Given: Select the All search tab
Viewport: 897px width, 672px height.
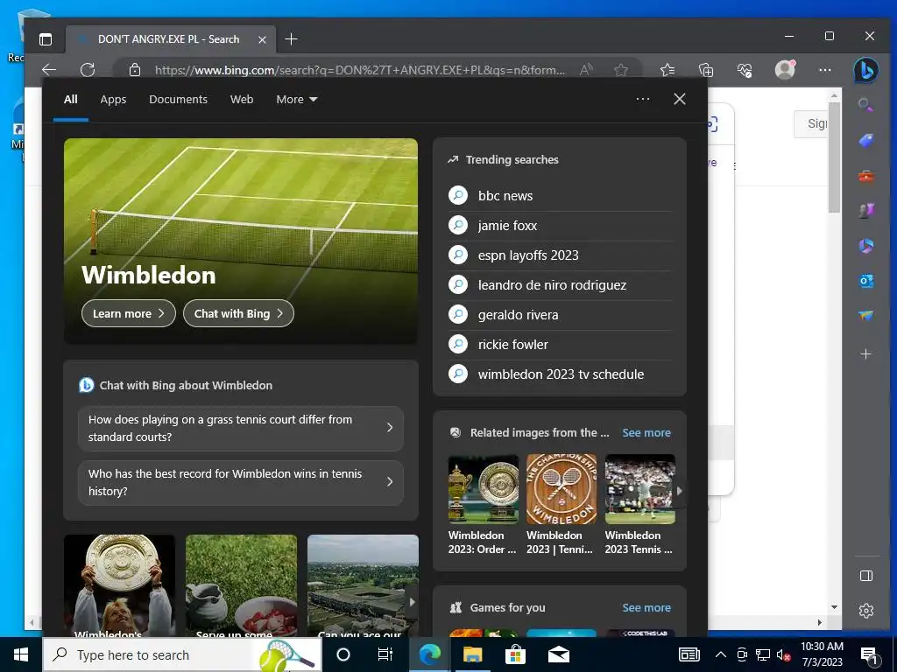Looking at the screenshot, I should coord(71,100).
